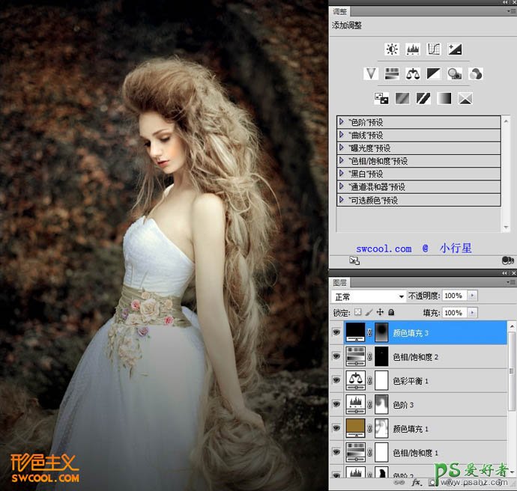Add a Levels adjustment from icon row
This screenshot has width=517, height=491.
pos(413,49)
